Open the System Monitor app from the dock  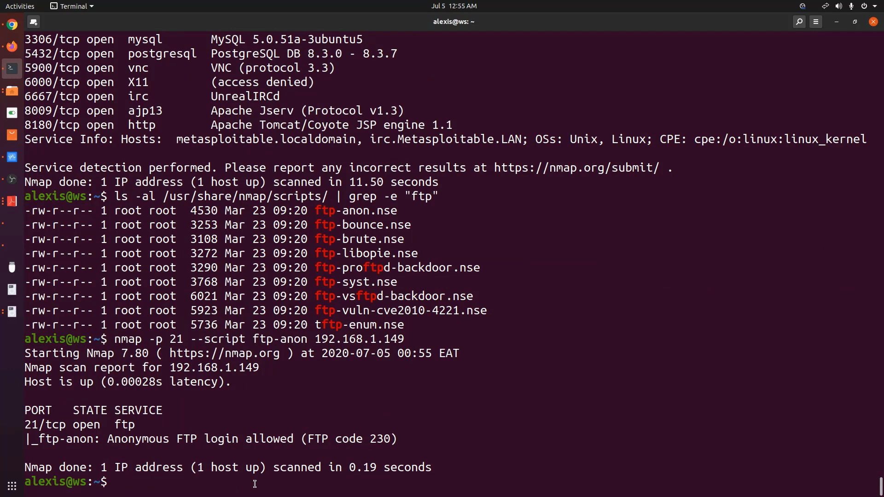pos(12,157)
